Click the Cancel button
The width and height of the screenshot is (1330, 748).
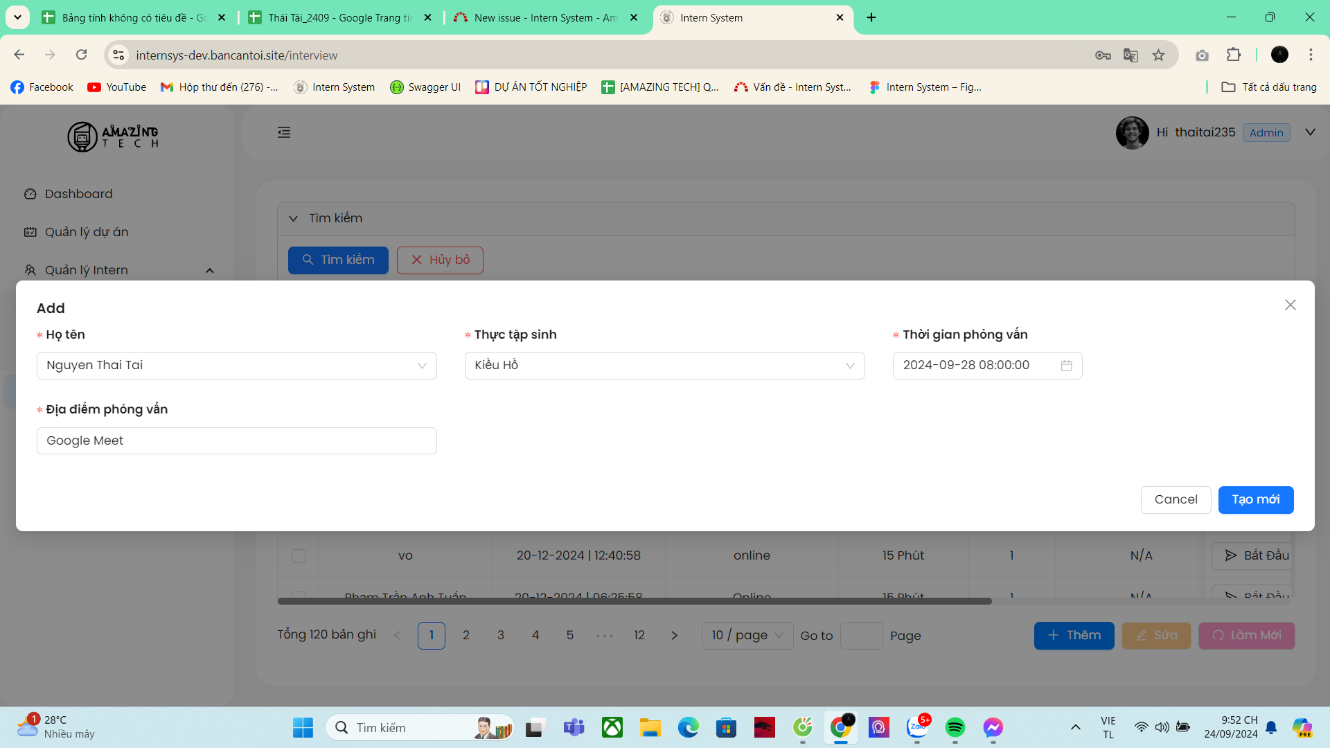[1176, 500]
